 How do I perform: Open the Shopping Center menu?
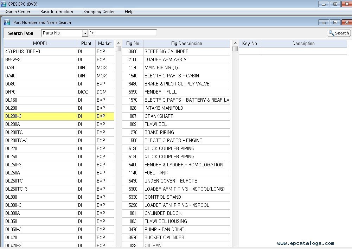coord(99,12)
